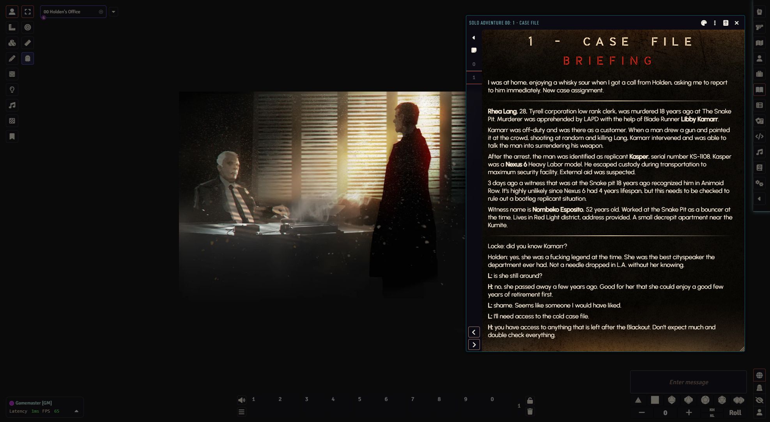Expand the scene navigation dropdown arrow
Viewport: 770px width, 422px height.
click(x=113, y=12)
